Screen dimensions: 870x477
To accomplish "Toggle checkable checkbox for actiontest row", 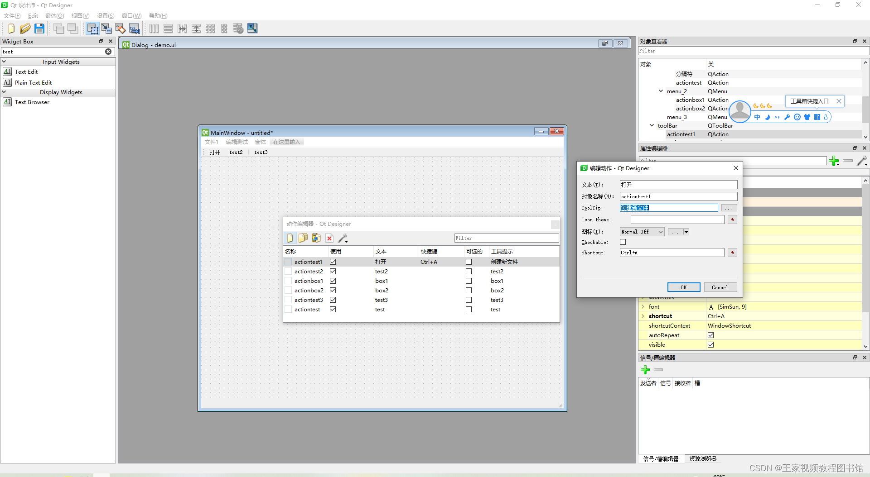I will pyautogui.click(x=469, y=310).
